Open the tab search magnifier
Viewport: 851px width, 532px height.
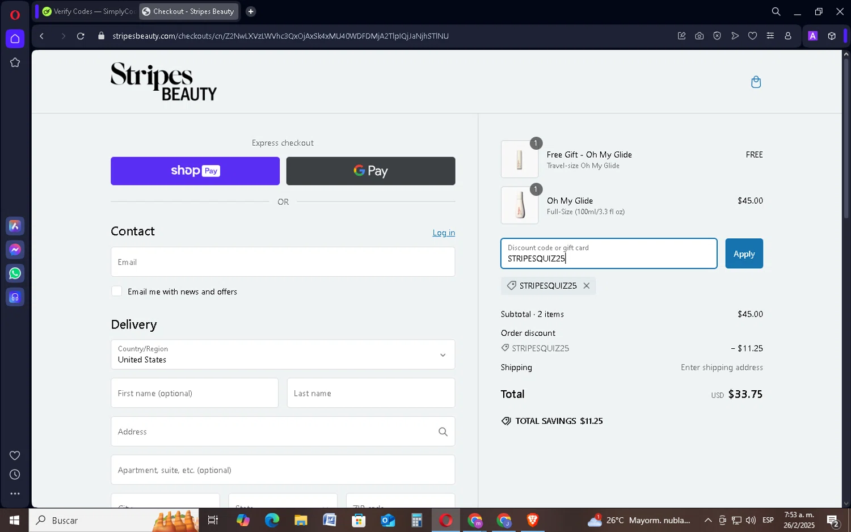tap(776, 11)
